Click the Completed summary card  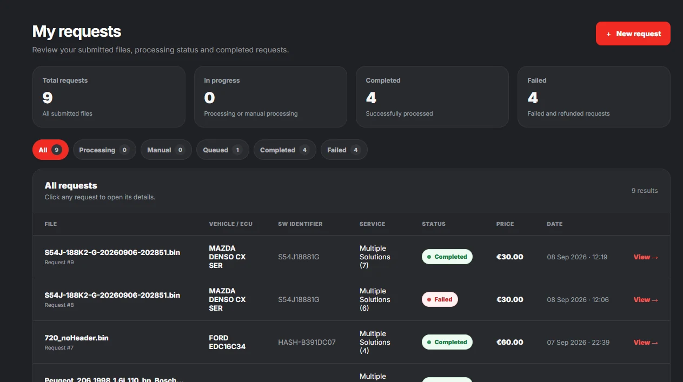click(432, 97)
